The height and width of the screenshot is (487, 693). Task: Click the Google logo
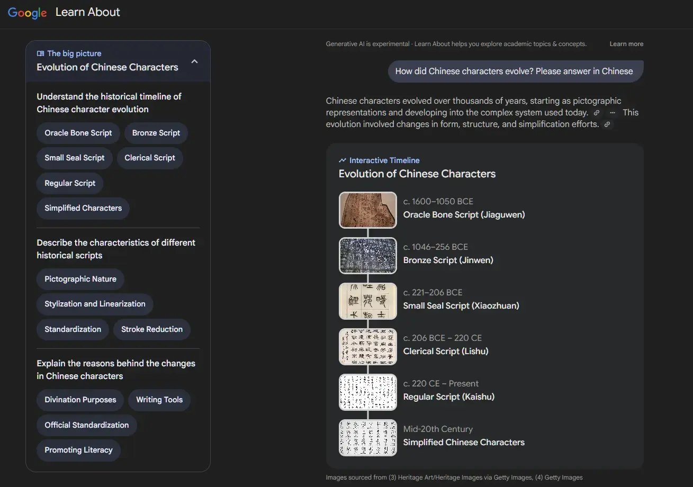(x=27, y=13)
